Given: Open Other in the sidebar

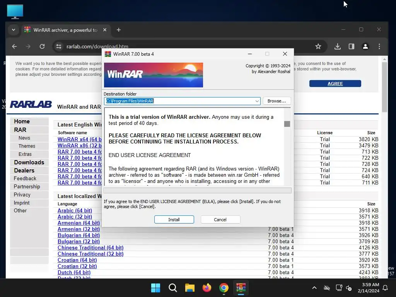Looking at the screenshot, I should (x=20, y=211).
